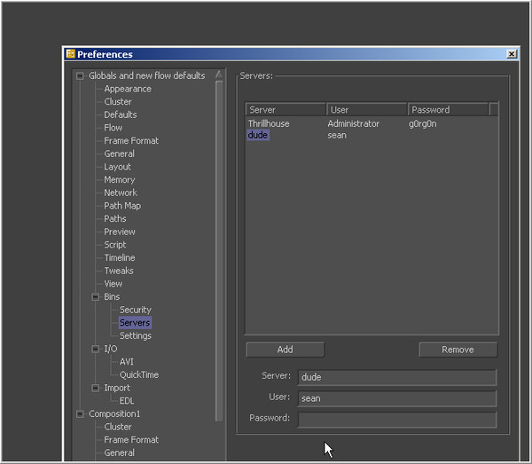Open Settings under Bins

[136, 336]
